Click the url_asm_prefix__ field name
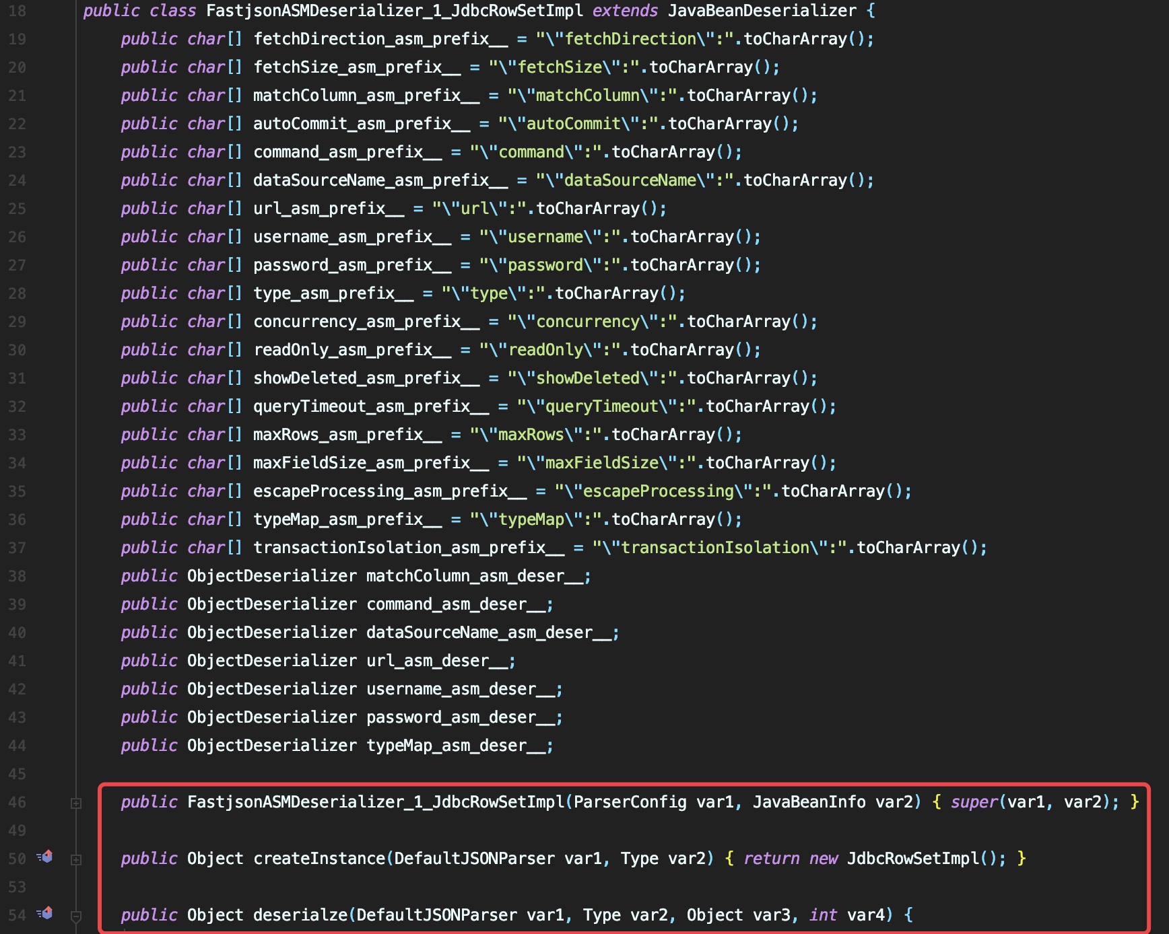This screenshot has width=1169, height=934. tap(329, 209)
